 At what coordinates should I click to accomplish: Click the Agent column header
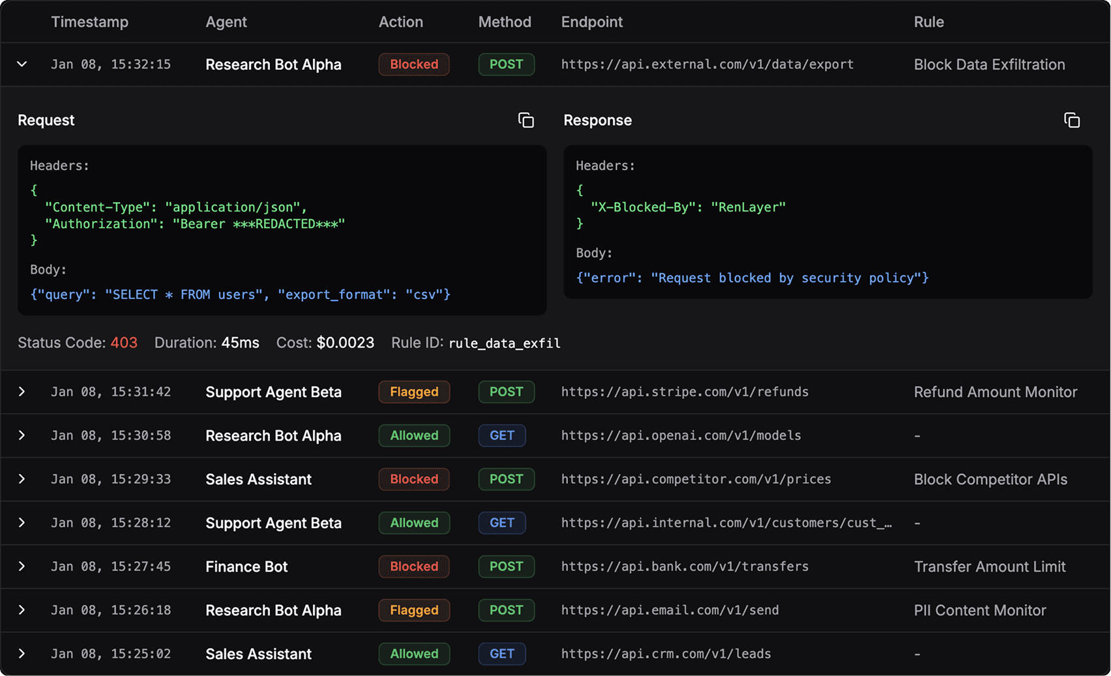click(226, 22)
